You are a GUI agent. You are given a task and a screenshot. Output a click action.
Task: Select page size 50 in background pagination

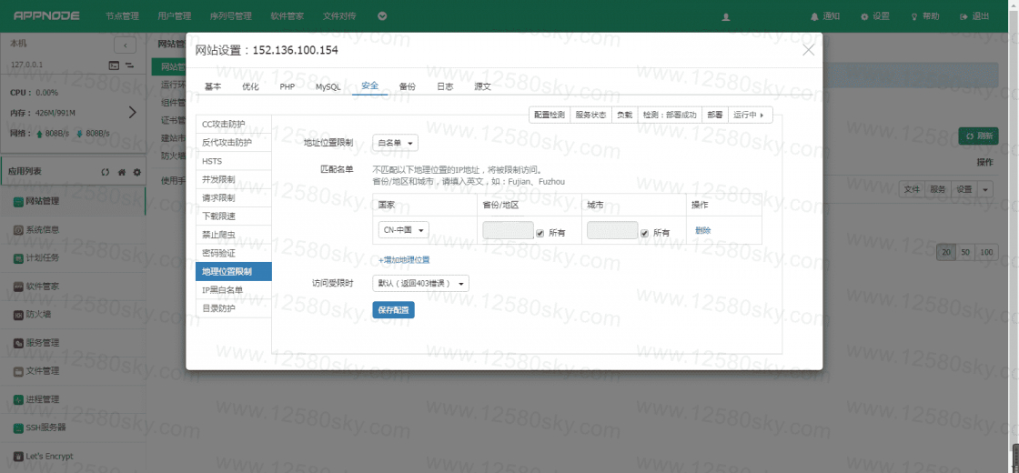click(965, 252)
